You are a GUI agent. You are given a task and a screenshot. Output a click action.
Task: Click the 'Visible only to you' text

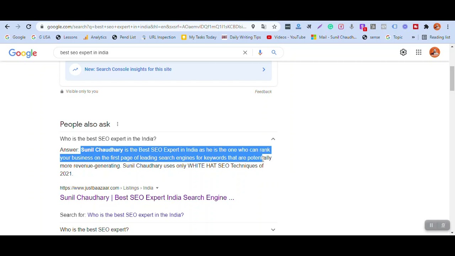pyautogui.click(x=82, y=91)
